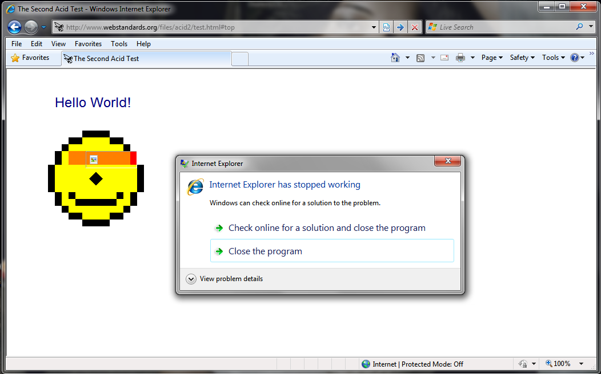Expand the command bar overflow chevron
The width and height of the screenshot is (601, 374).
point(591,53)
